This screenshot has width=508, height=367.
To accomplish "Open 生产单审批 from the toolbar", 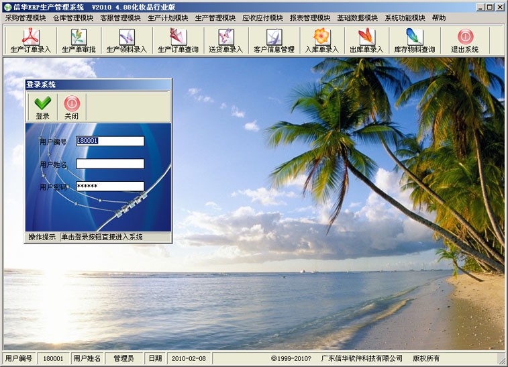I will (x=78, y=41).
